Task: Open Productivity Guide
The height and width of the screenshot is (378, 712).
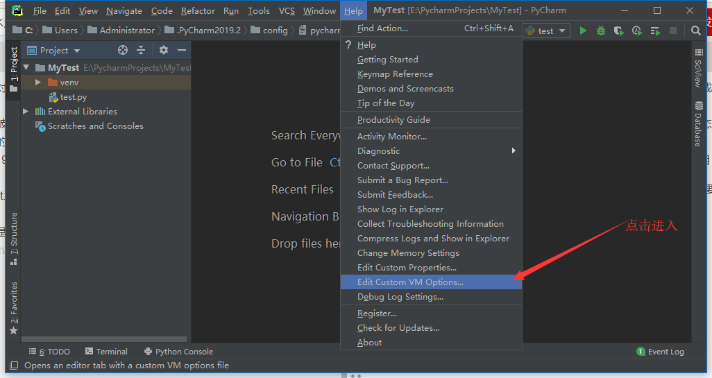Action: [x=431, y=120]
